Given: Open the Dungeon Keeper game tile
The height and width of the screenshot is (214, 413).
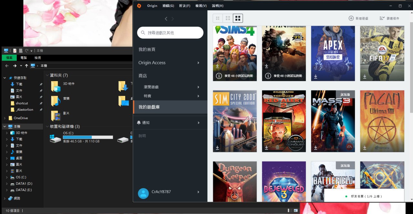Looking at the screenshot, I should [235, 181].
